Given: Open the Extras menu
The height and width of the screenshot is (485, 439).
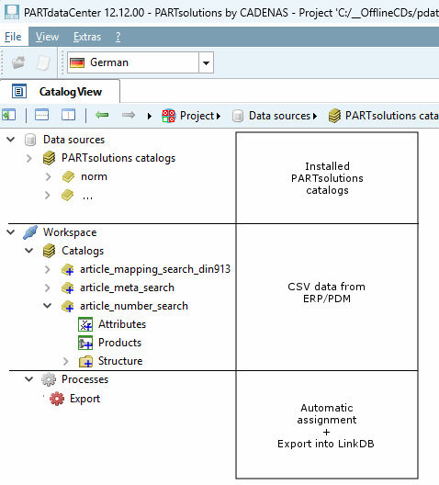Looking at the screenshot, I should click(x=87, y=37).
